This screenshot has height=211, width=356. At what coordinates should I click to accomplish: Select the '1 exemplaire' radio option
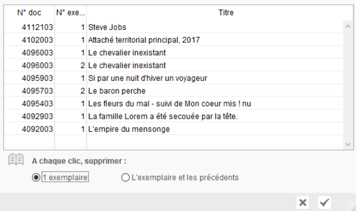click(x=36, y=177)
